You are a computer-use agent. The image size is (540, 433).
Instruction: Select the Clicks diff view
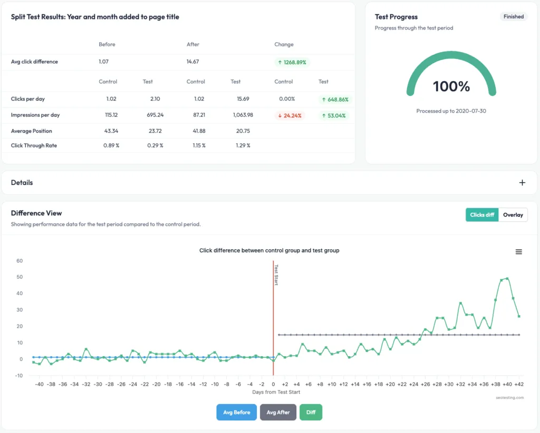[x=481, y=215]
